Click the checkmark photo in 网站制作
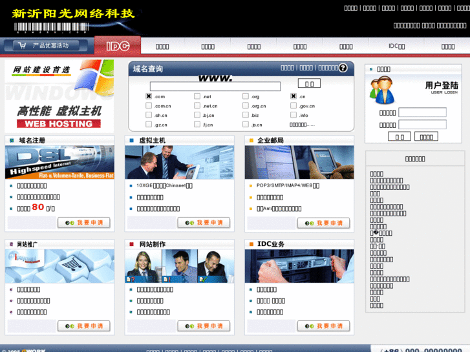 (215, 266)
